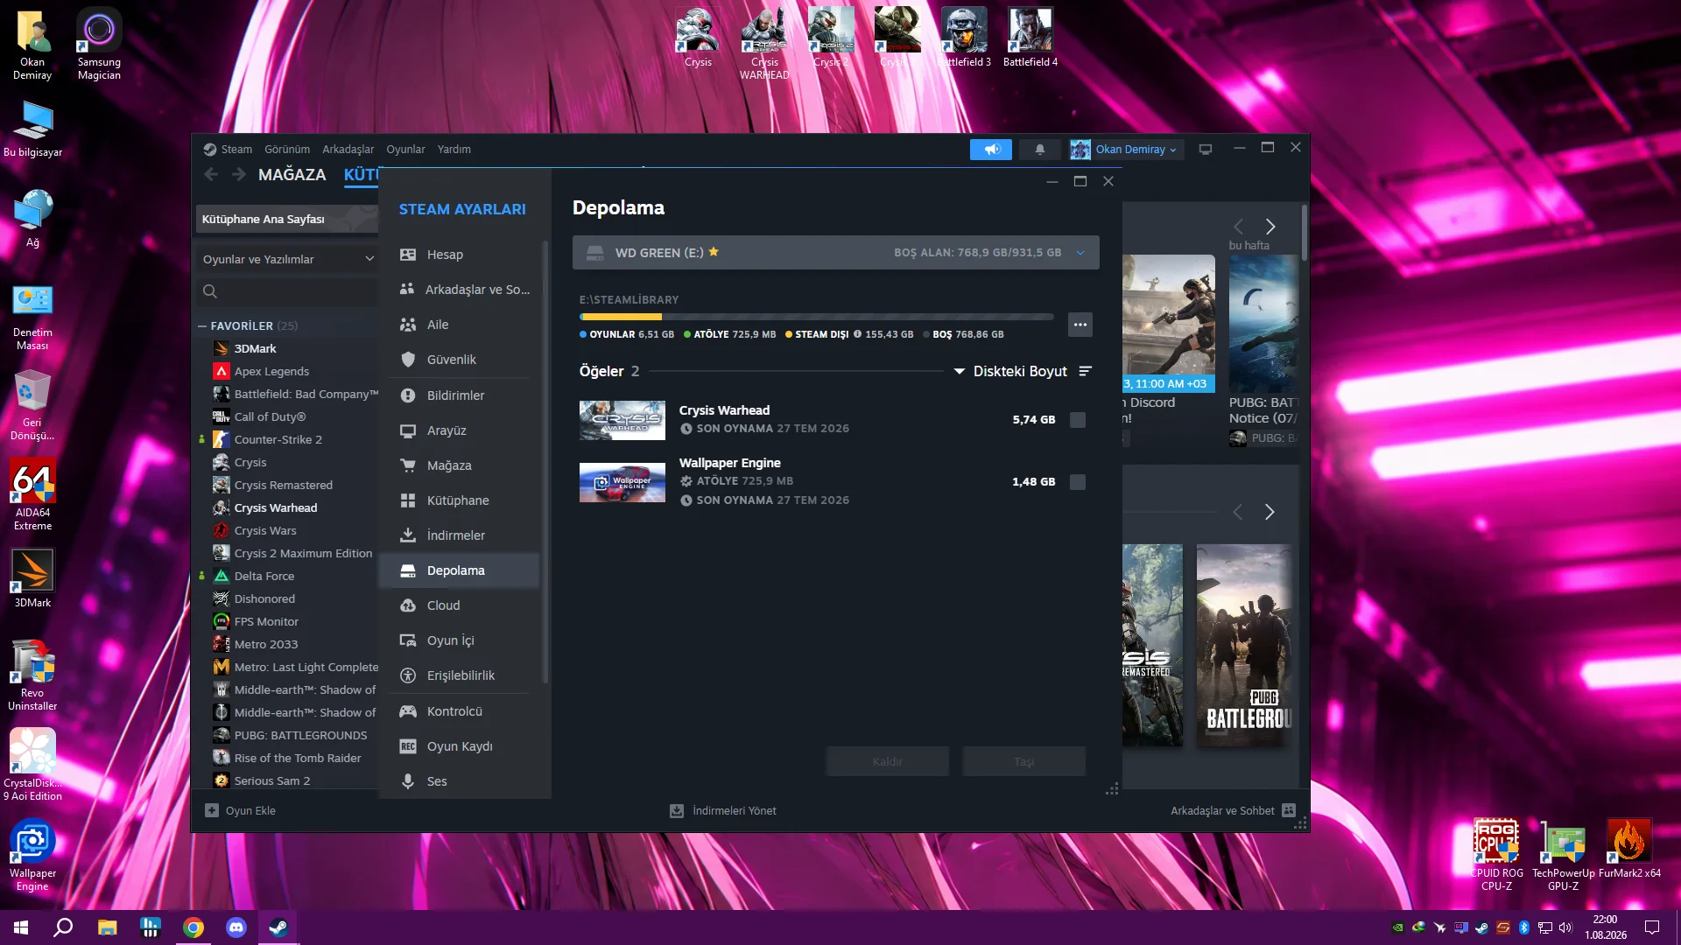Show next items in bu hafta carousel
The image size is (1681, 945).
(x=1270, y=227)
